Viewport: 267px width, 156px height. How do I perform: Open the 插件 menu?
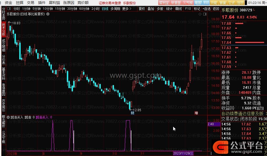tap(42, 3)
